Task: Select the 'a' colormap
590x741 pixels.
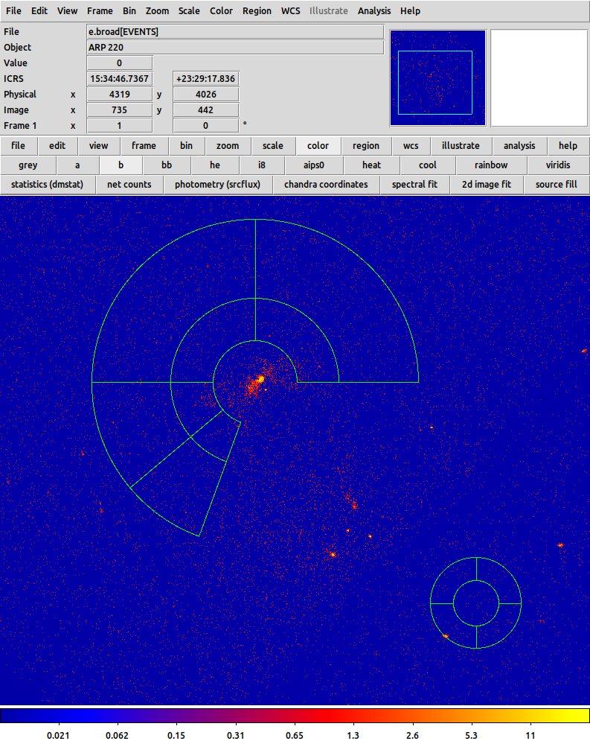Action: point(77,165)
